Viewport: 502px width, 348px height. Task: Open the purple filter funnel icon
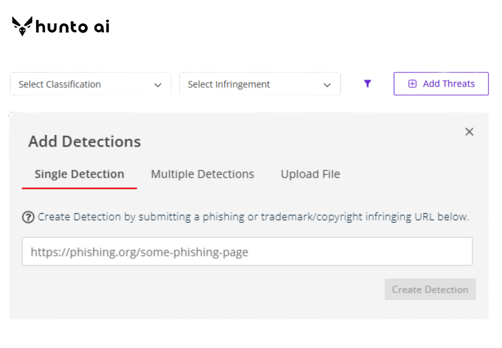367,84
